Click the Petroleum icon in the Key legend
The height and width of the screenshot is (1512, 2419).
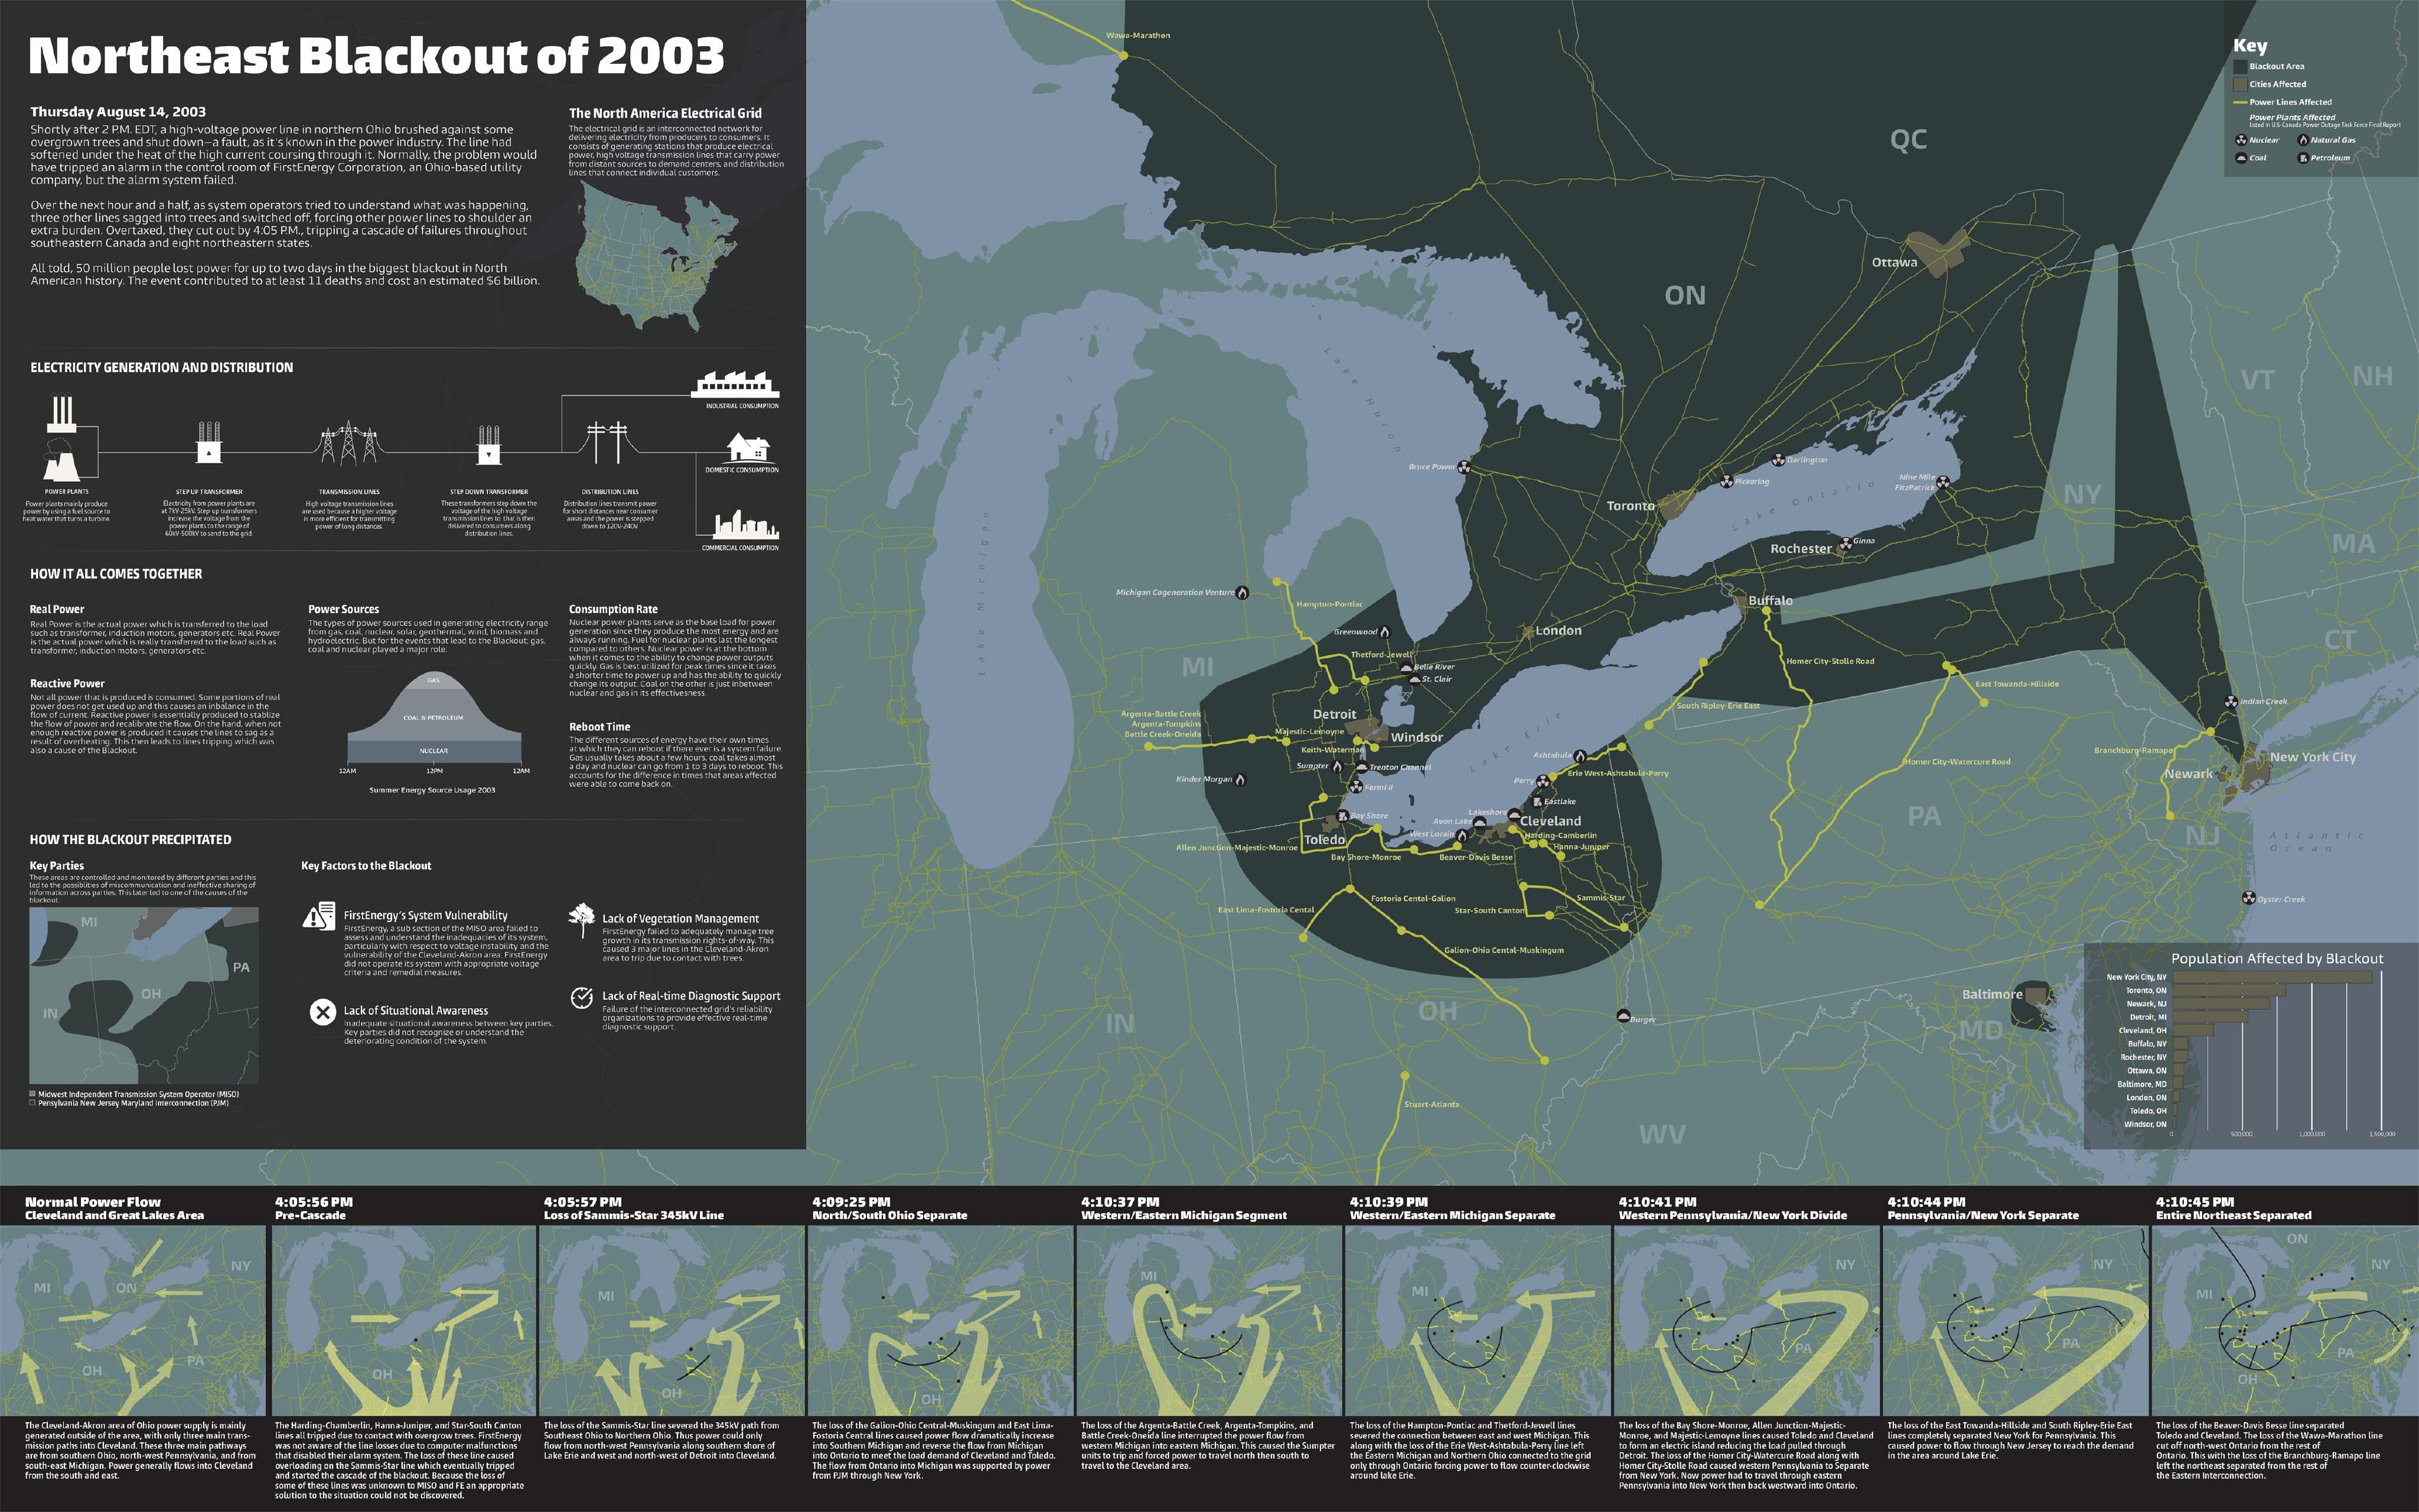coord(2303,158)
